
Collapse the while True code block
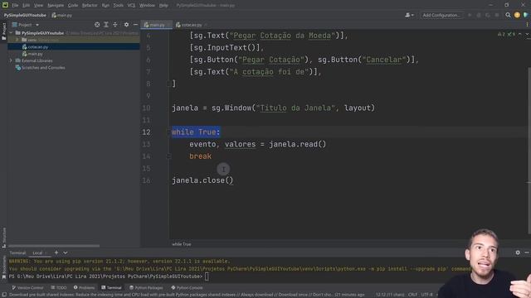(169, 132)
